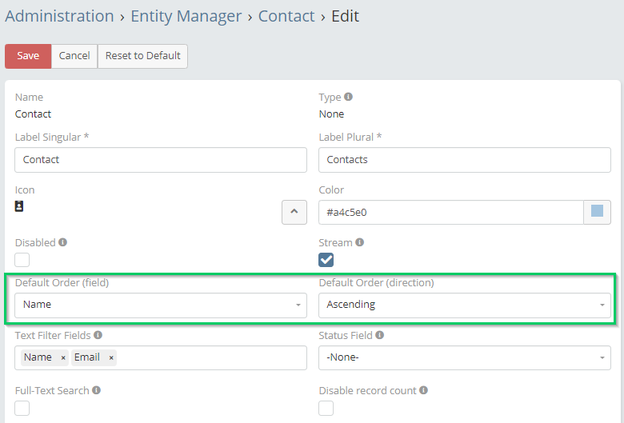Click the contact badge icon preview
Screen dimensions: 624x423
pyautogui.click(x=19, y=206)
